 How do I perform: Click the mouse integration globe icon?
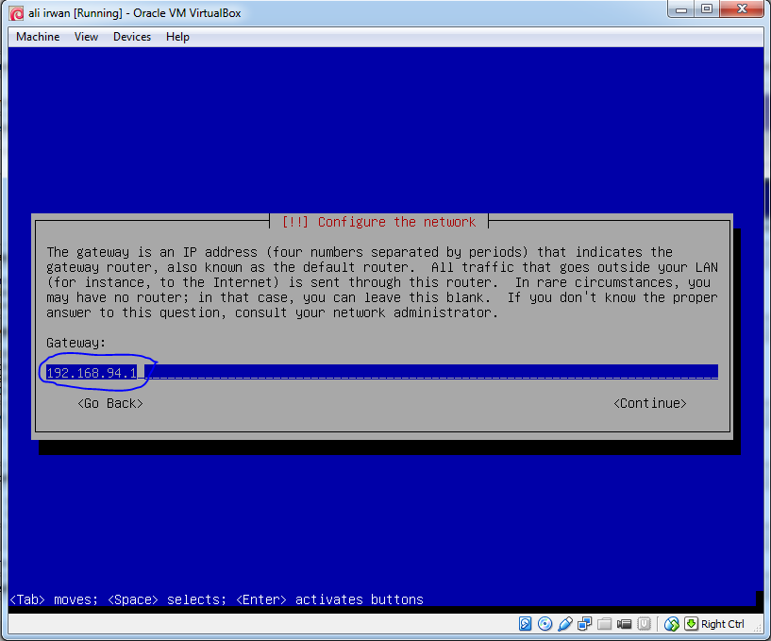672,624
